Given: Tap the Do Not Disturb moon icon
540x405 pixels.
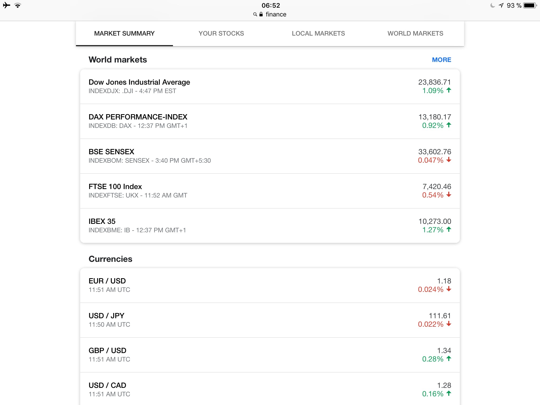Looking at the screenshot, I should click(493, 5).
